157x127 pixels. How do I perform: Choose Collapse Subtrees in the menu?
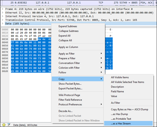click(68, 31)
